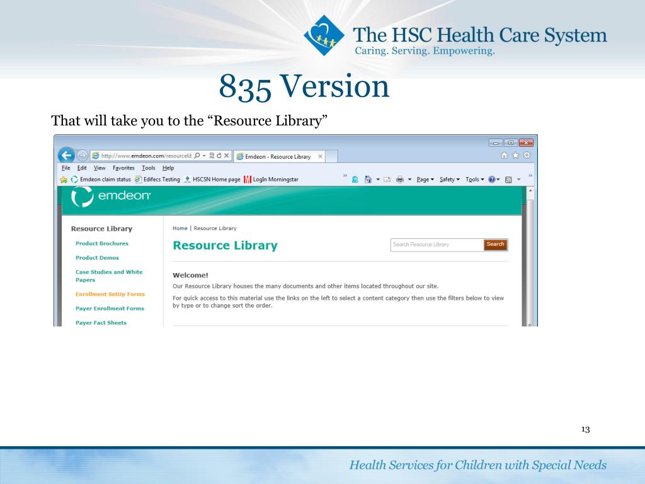The width and height of the screenshot is (645, 484).
Task: Open the View menu
Action: (100, 168)
